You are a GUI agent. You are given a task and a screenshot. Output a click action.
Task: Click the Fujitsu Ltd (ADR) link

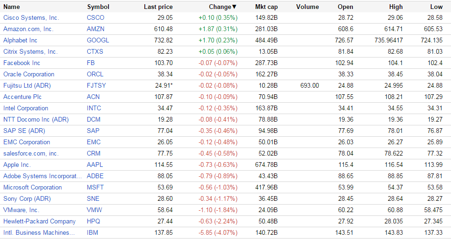tap(27, 85)
